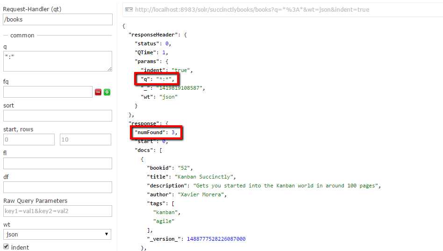Click the "QTime": 1 line
The image size is (443, 251).
tap(151, 52)
